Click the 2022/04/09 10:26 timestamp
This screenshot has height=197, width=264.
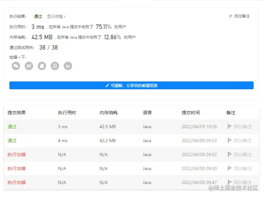199,127
